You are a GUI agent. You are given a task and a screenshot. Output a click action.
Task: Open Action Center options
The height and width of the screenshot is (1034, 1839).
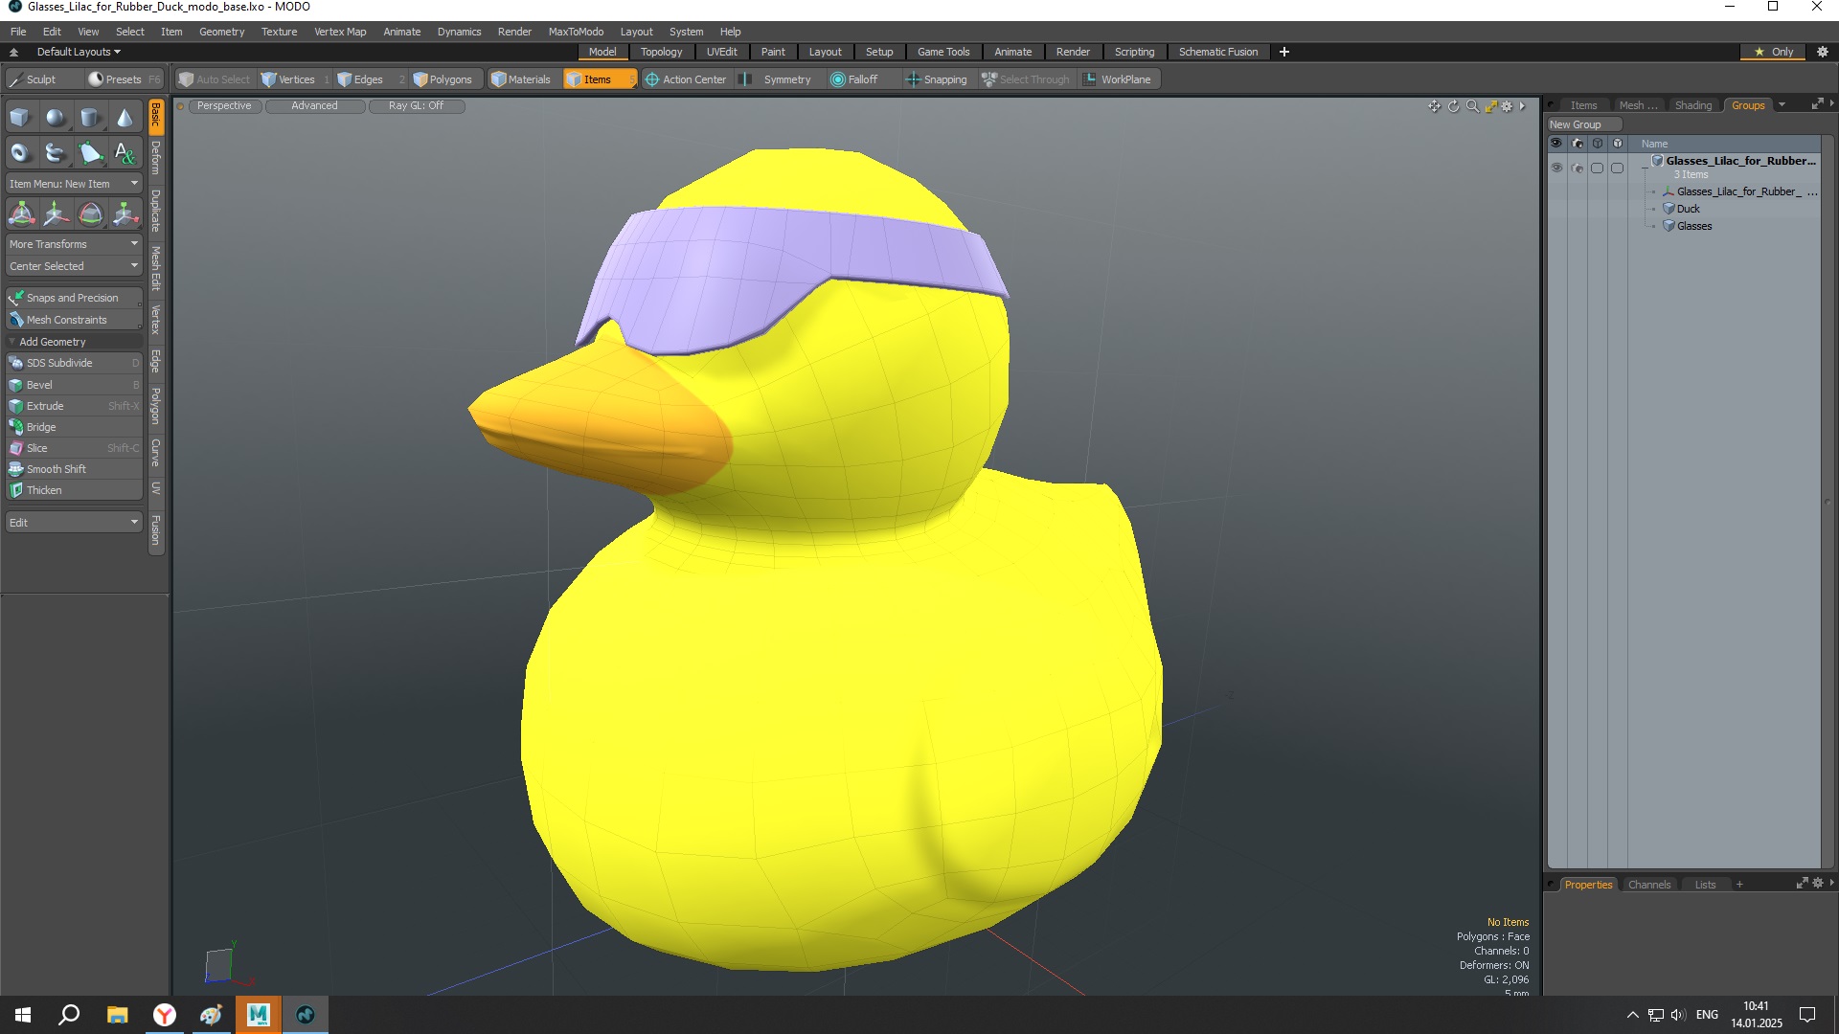tap(686, 79)
